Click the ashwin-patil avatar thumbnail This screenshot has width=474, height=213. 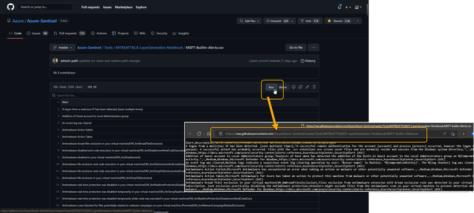click(55, 61)
